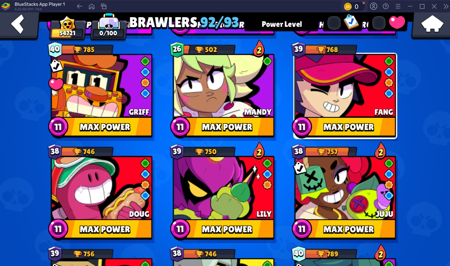Screen dimensions: 450x266
Task: Open BlueStacks recent apps icon
Action: pos(104,6)
